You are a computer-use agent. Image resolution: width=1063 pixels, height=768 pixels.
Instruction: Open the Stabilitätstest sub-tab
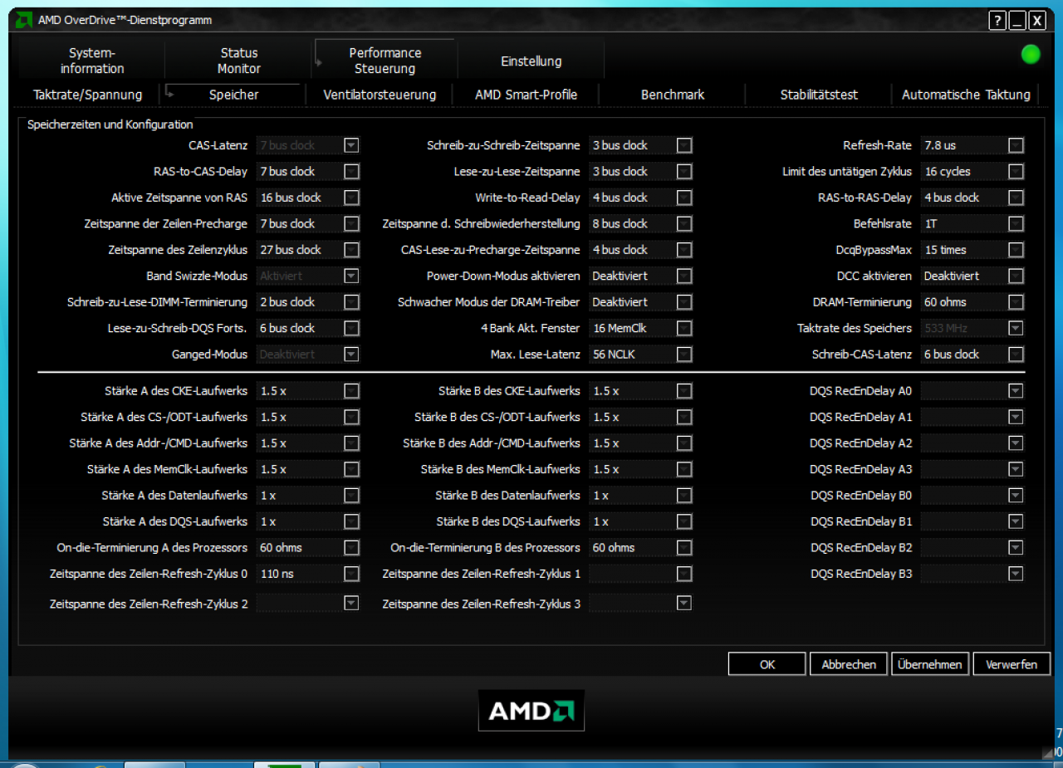(819, 95)
